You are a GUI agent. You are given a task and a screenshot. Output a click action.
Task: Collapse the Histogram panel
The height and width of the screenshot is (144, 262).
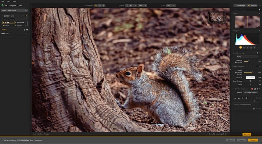tap(259, 31)
